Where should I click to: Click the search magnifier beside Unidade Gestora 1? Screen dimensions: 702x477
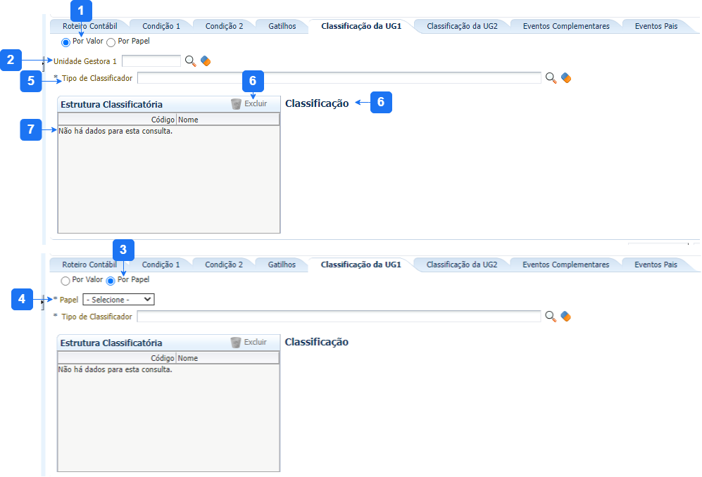click(190, 61)
